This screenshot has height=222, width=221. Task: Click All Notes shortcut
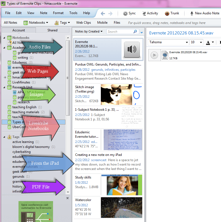[10, 23]
